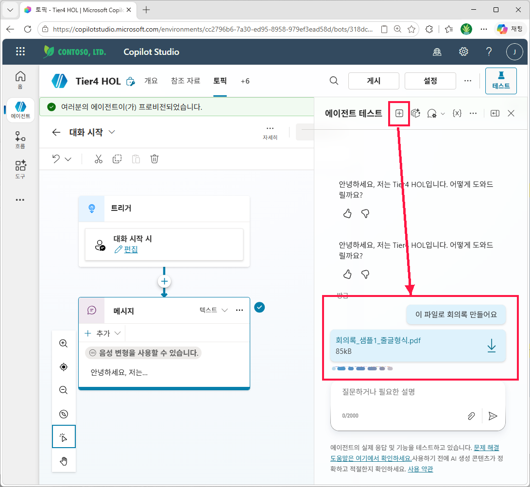Start a new test conversation with plus icon
530x487 pixels.
pyautogui.click(x=399, y=113)
